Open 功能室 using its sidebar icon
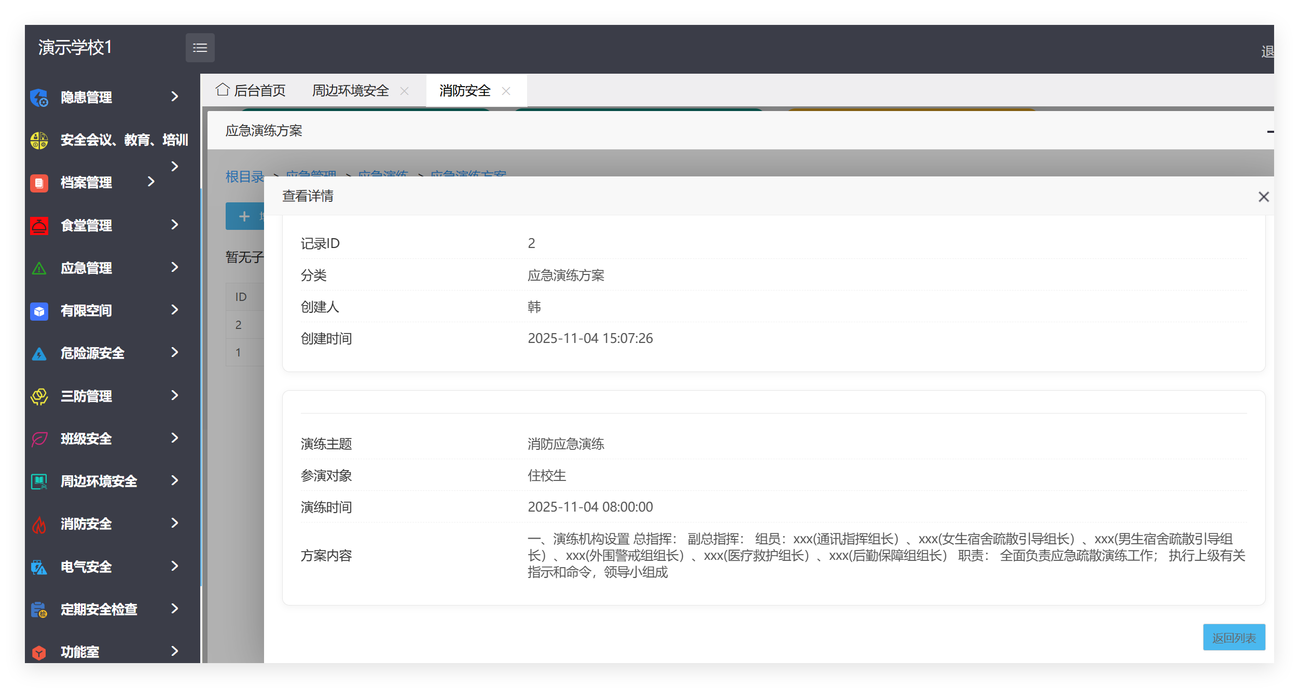 39,652
